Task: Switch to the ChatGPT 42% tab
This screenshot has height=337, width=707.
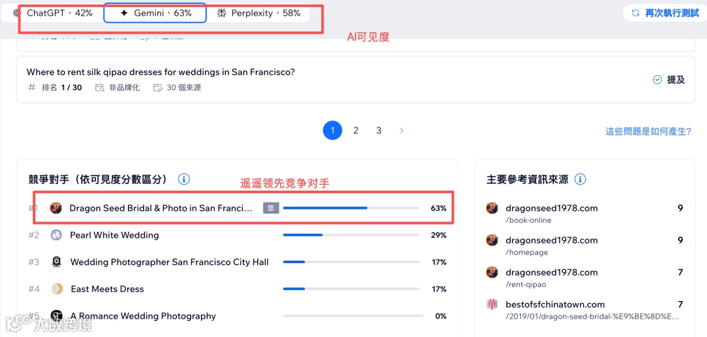Action: 52,13
